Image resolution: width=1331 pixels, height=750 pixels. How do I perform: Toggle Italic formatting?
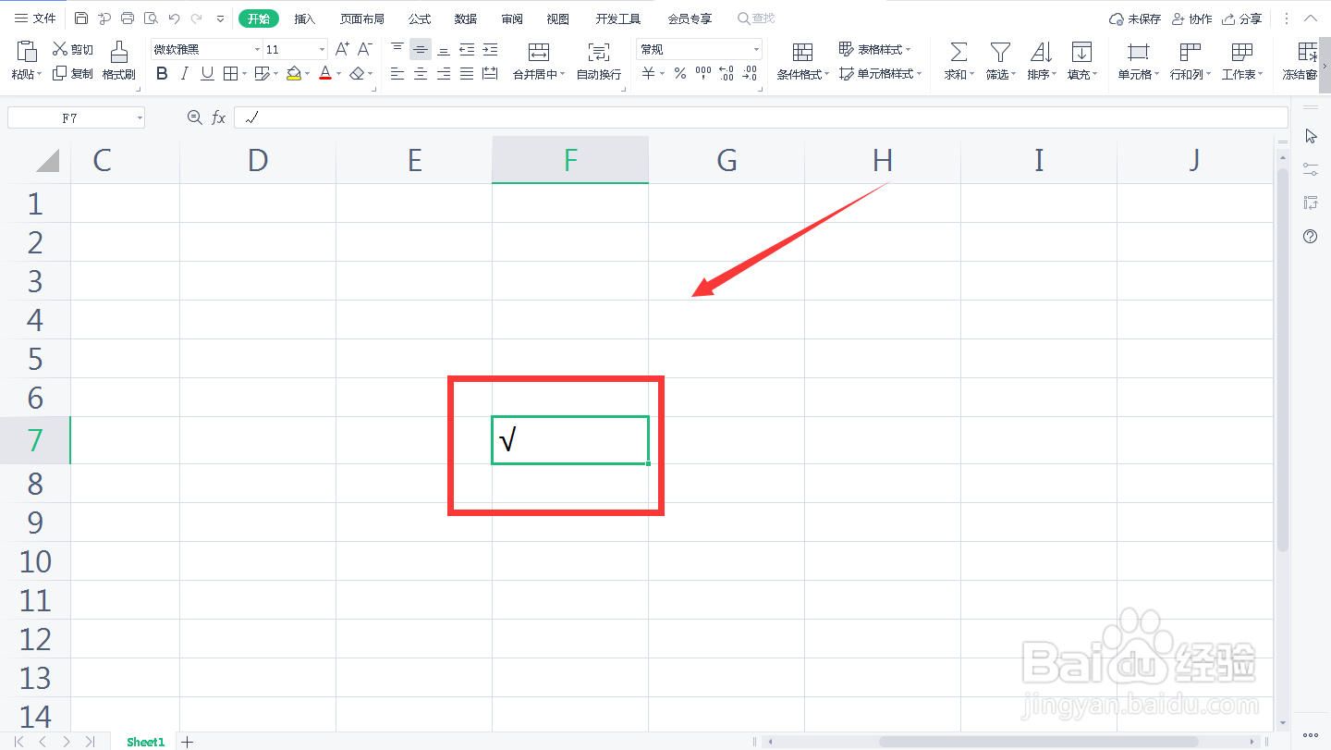tap(185, 73)
